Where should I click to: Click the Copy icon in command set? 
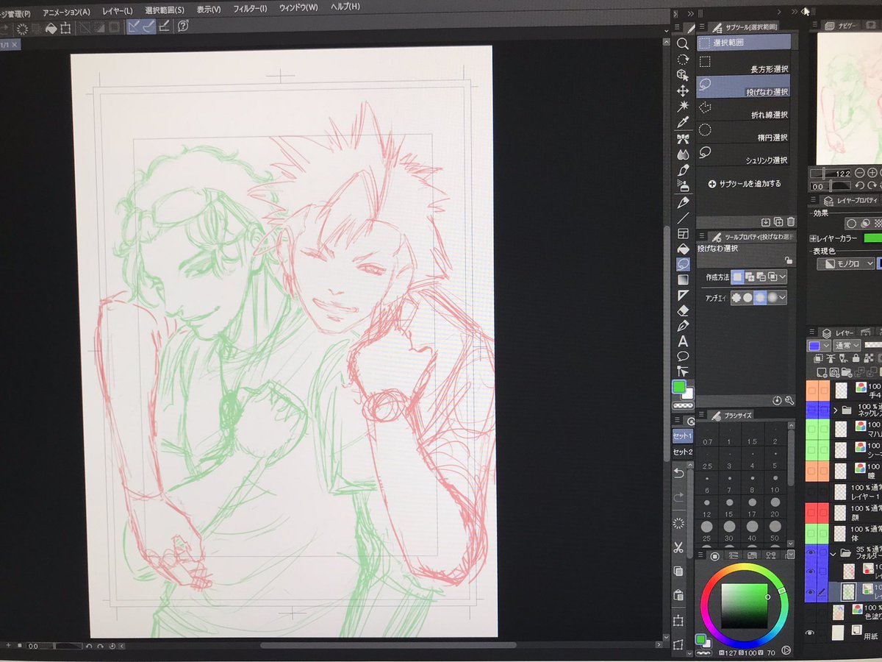679,571
